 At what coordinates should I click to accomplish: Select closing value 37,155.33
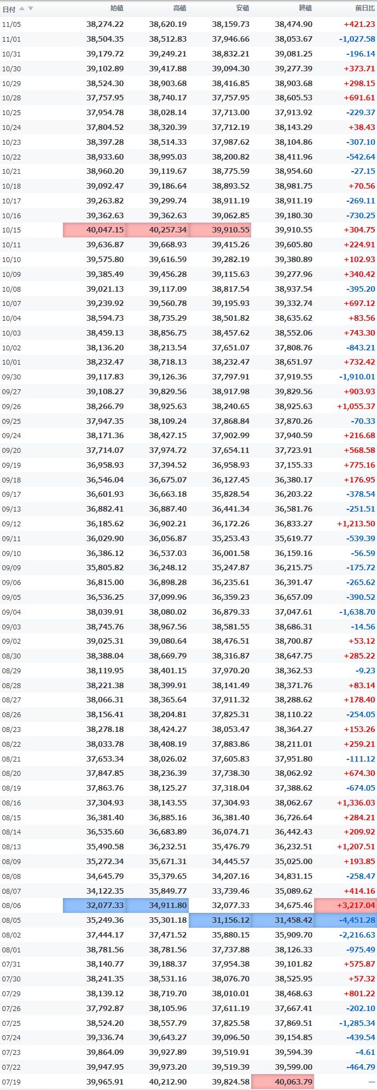294,464
